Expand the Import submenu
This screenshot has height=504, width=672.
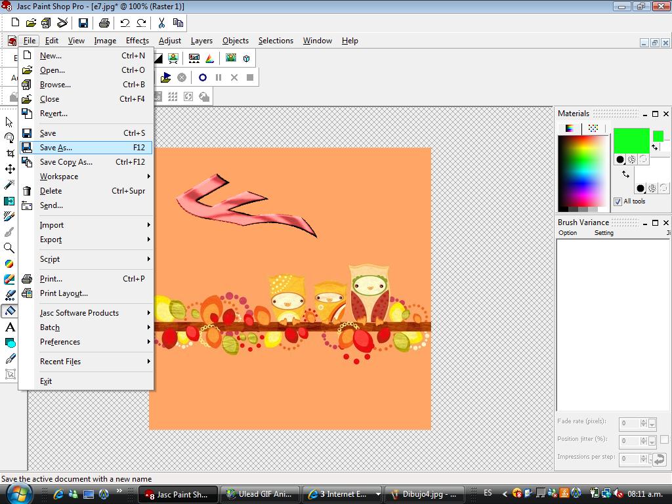click(x=86, y=225)
